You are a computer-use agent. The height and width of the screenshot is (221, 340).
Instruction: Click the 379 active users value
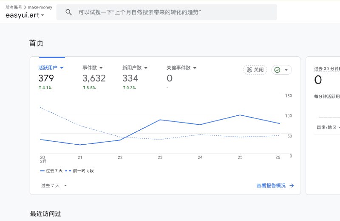[x=46, y=78]
